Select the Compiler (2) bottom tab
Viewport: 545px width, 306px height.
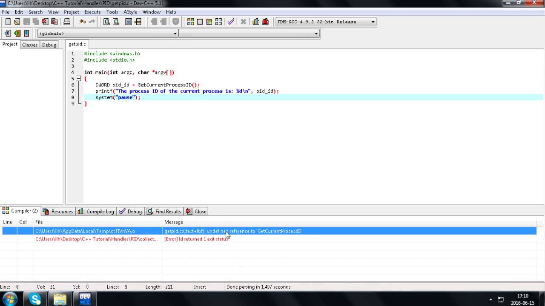(x=20, y=211)
